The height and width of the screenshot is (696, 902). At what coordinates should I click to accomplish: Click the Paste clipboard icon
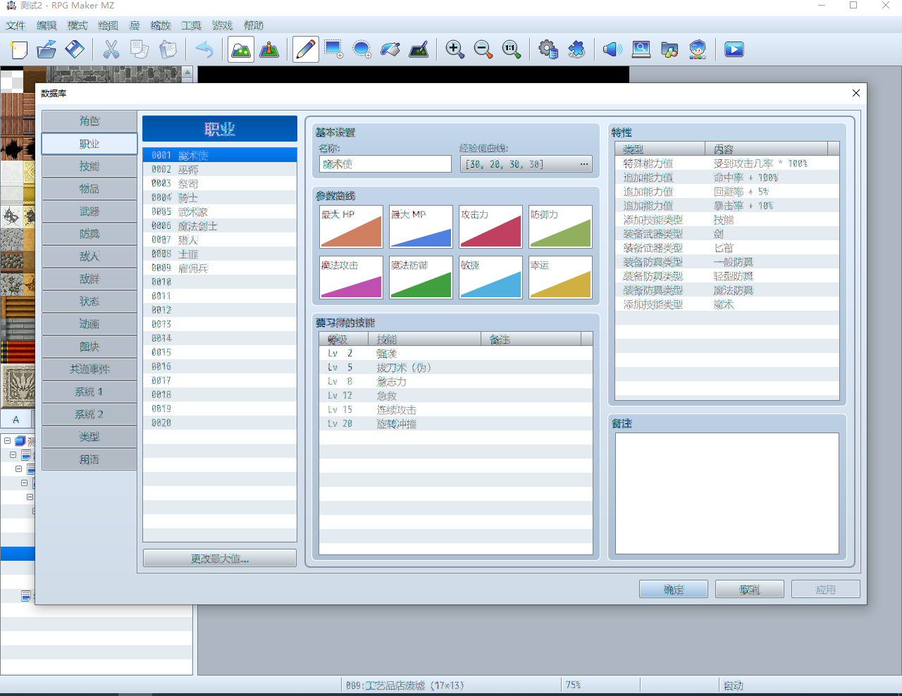tap(168, 49)
